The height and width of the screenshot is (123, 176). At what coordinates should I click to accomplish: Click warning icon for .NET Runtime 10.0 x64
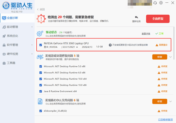[159, 79]
